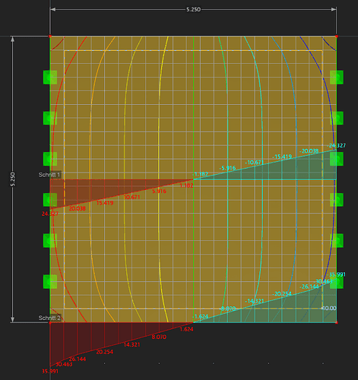Click the red value 20.254

pos(105,352)
